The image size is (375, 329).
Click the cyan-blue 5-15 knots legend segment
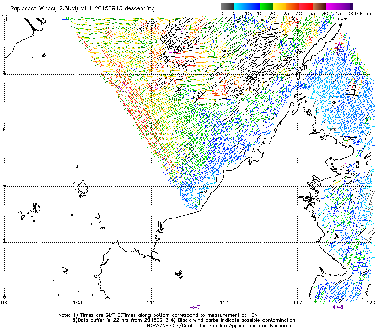[x=247, y=6]
